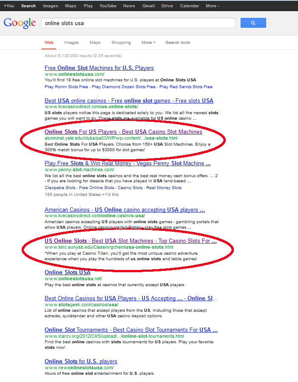Open Play Free Slots & Win Real Money result
This screenshot has width=298, height=382.
128,163
